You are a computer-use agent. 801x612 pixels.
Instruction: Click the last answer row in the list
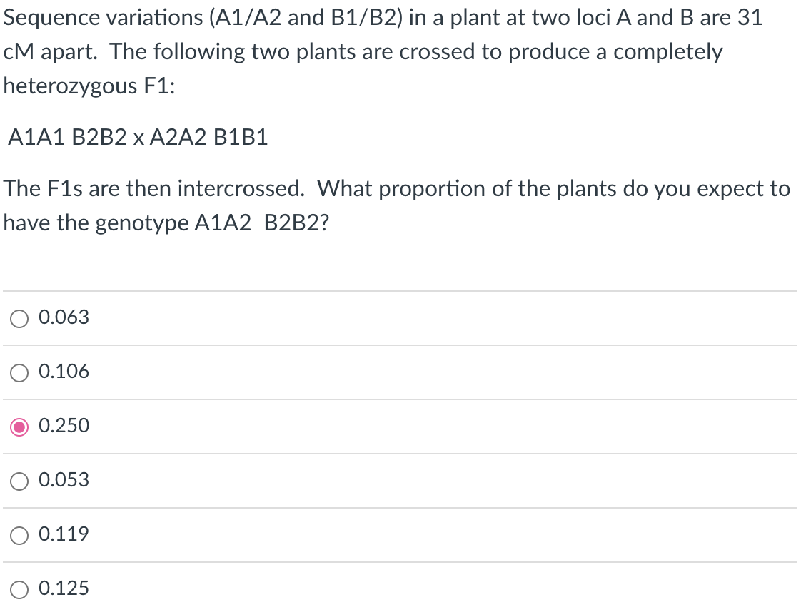click(286, 588)
